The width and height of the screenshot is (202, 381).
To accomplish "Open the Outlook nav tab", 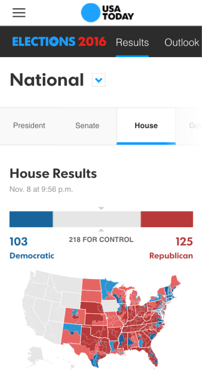I will [182, 42].
